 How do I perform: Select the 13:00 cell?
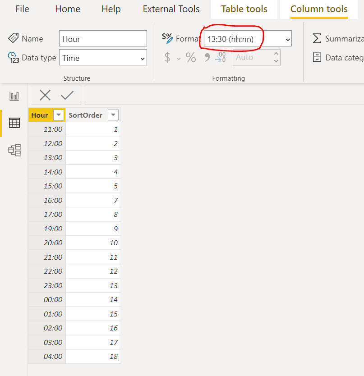(47, 157)
